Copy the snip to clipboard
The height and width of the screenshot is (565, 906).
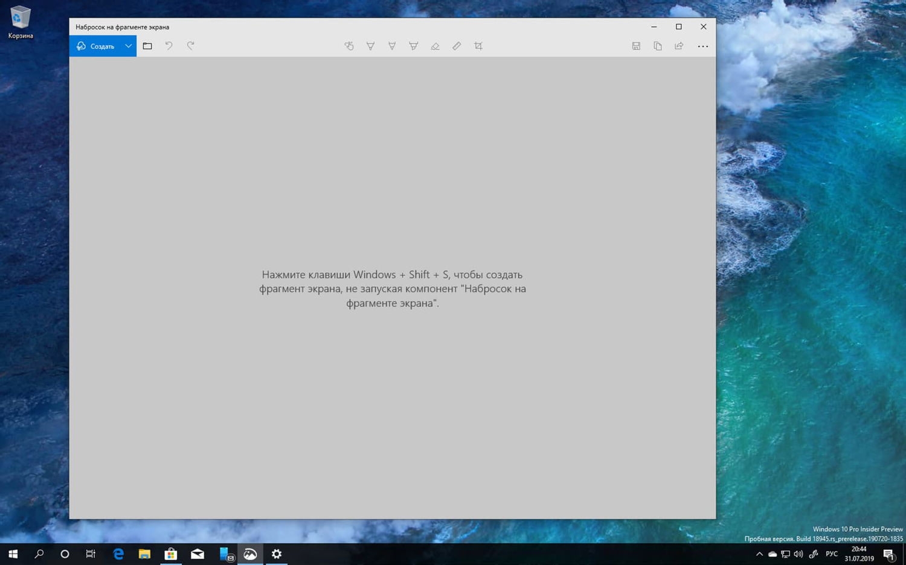[x=658, y=46]
